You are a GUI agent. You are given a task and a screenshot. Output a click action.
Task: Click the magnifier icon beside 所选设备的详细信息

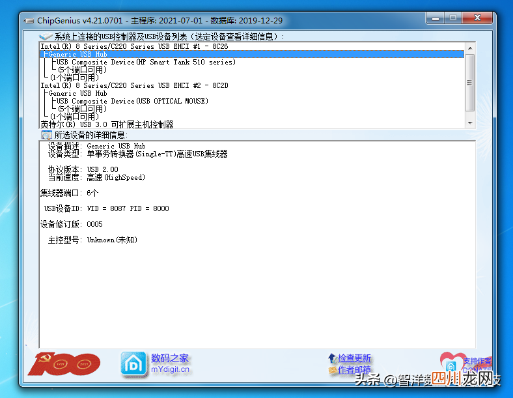[x=46, y=135]
